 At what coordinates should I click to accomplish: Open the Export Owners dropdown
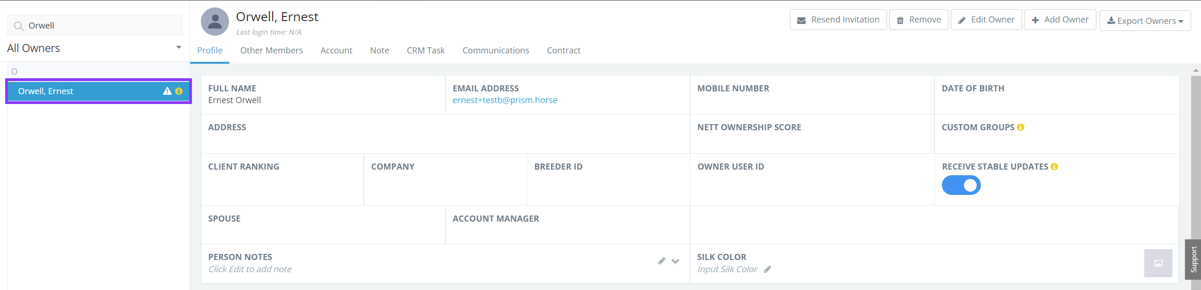pyautogui.click(x=1145, y=21)
